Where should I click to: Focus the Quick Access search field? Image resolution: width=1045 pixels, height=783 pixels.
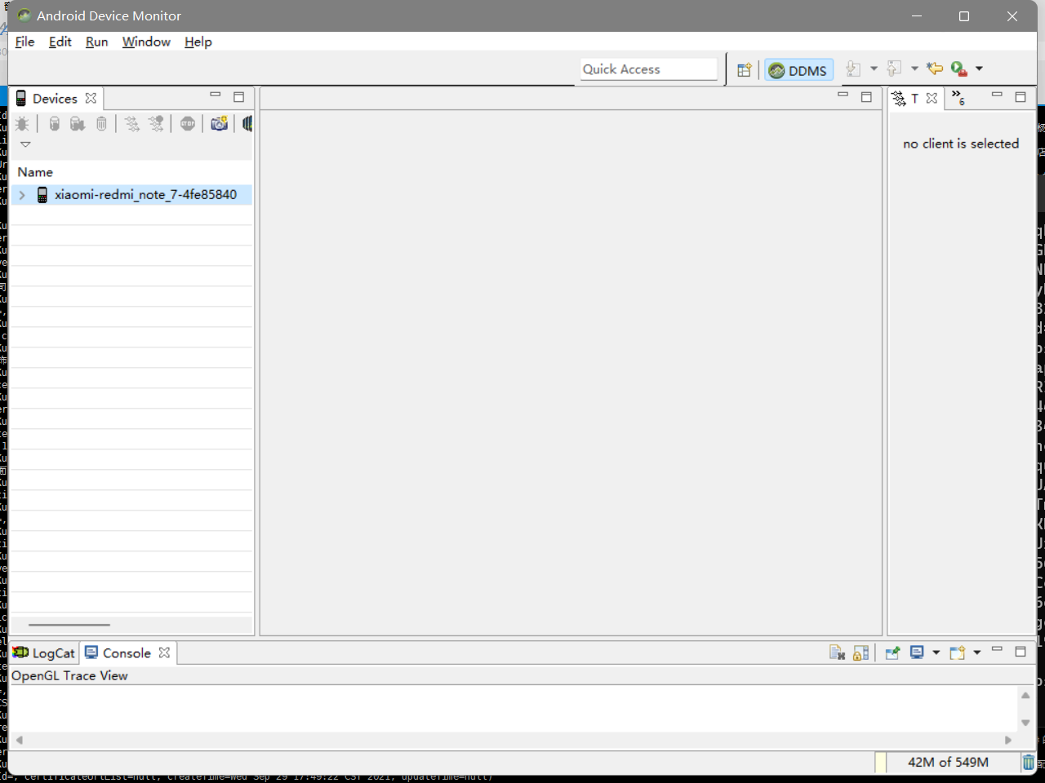pos(649,69)
